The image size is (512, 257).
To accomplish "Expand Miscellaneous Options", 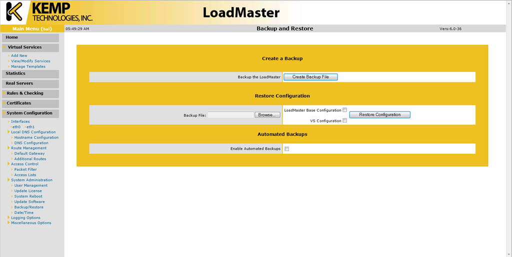I will 31,223.
